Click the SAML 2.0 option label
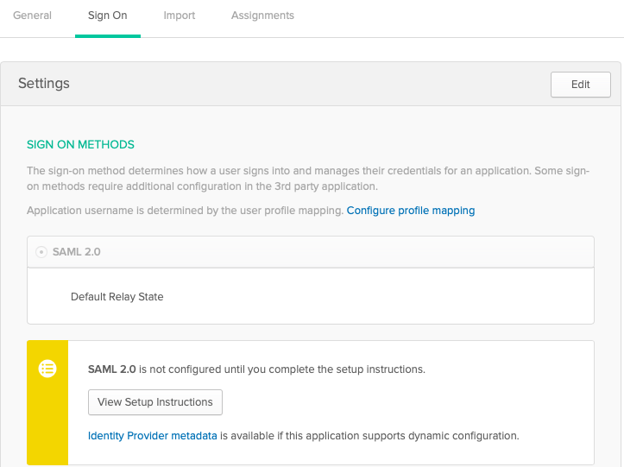This screenshot has height=467, width=624. (77, 252)
